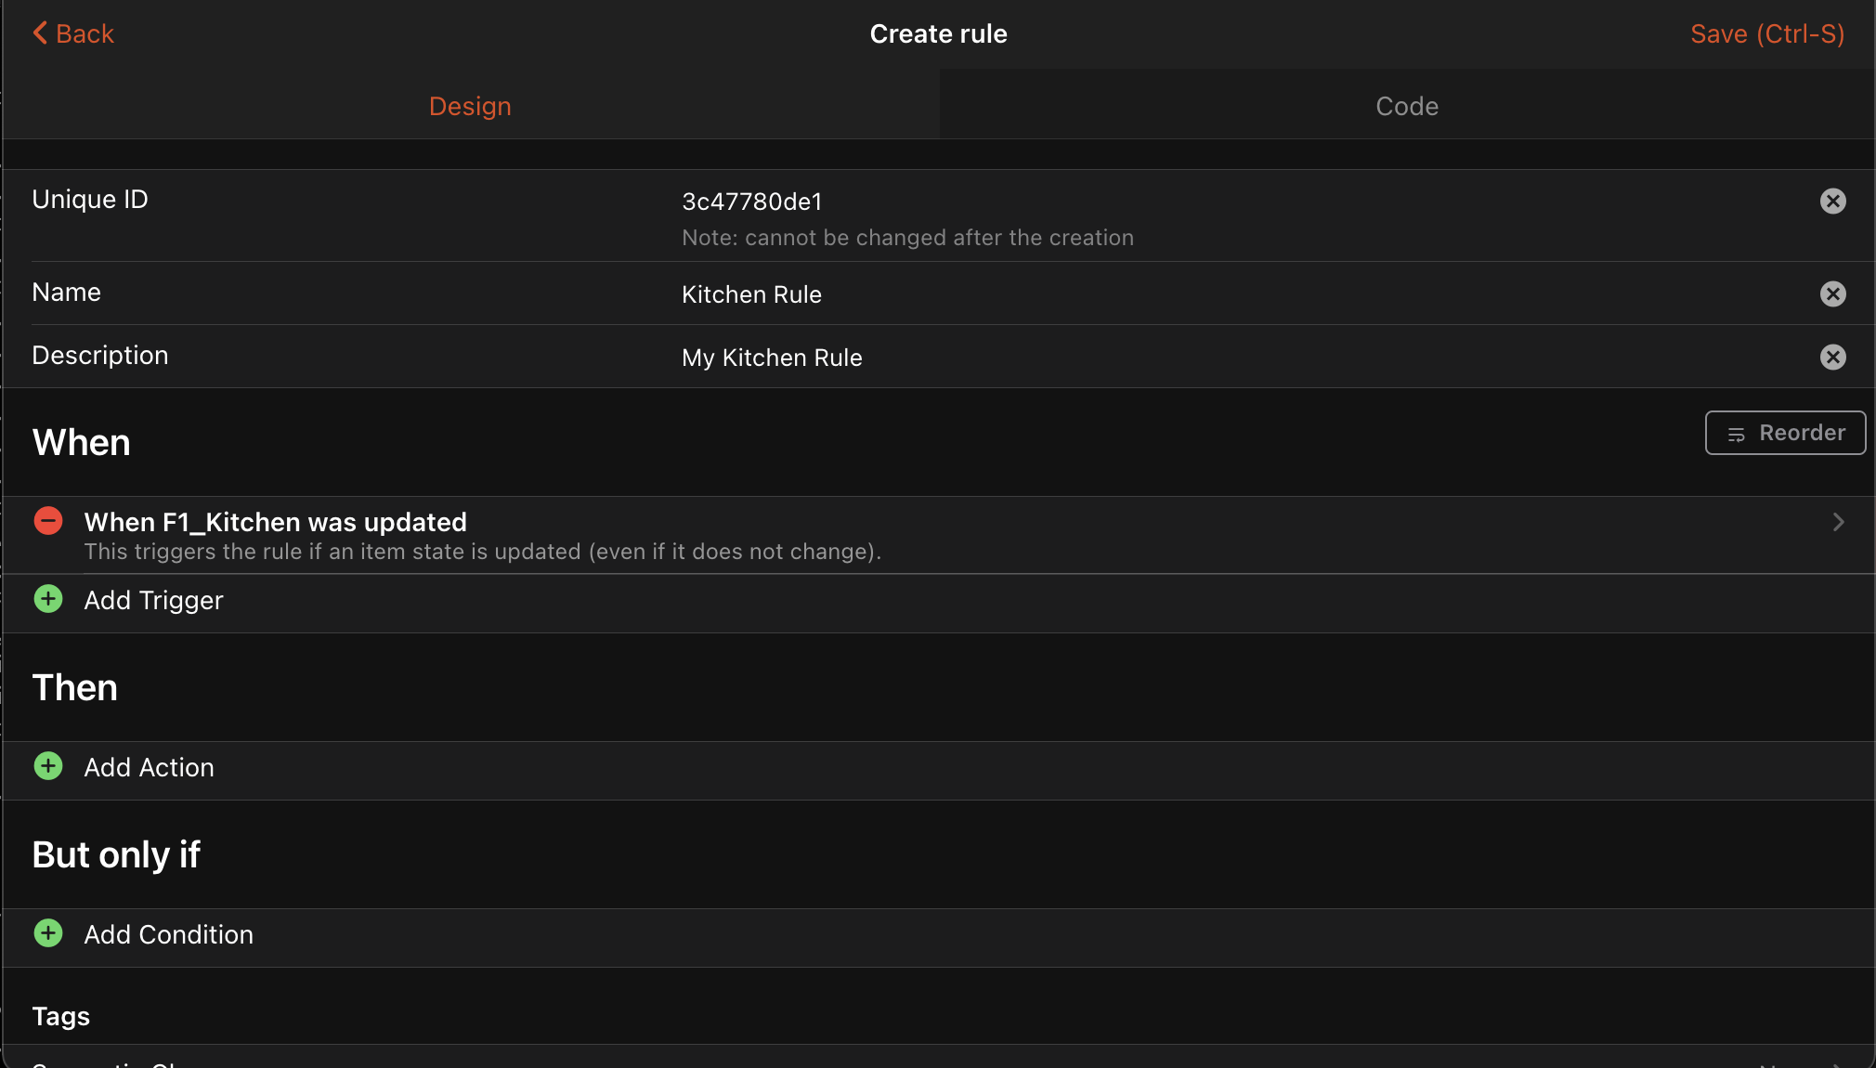This screenshot has width=1876, height=1068.
Task: Clear the Description field value
Action: coord(1832,357)
